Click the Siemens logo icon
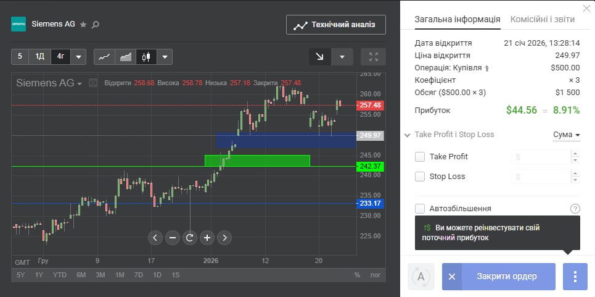 [18, 24]
